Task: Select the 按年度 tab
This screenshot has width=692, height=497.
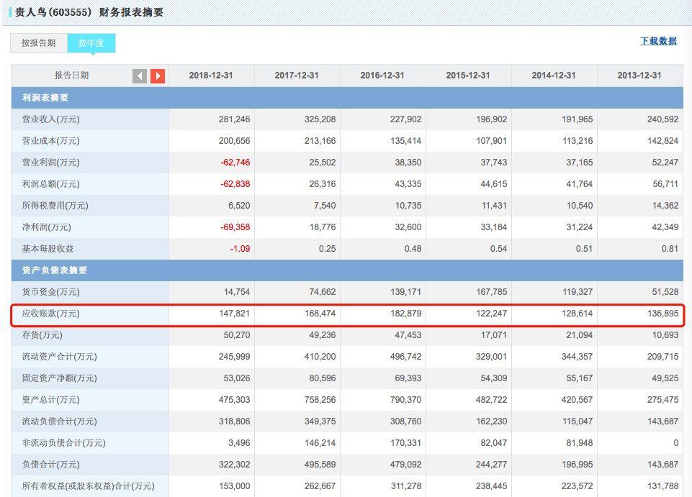Action: pyautogui.click(x=91, y=42)
